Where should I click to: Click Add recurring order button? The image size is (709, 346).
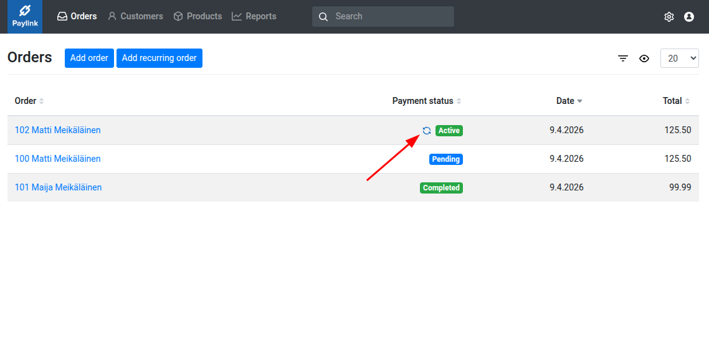point(159,58)
